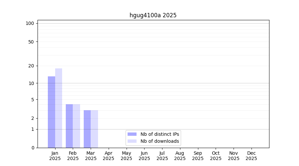This screenshot has width=299, height=166.
Task: Click the Dec 2025 x-axis label
Action: click(251, 156)
